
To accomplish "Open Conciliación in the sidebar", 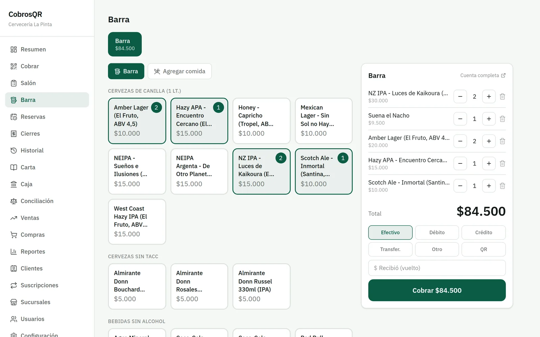I will click(47, 201).
